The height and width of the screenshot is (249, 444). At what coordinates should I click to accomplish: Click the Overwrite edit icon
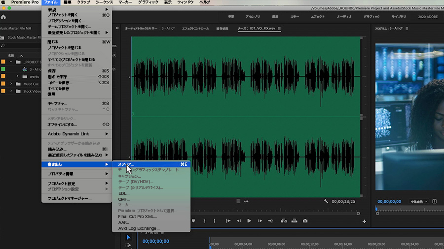coord(295,221)
